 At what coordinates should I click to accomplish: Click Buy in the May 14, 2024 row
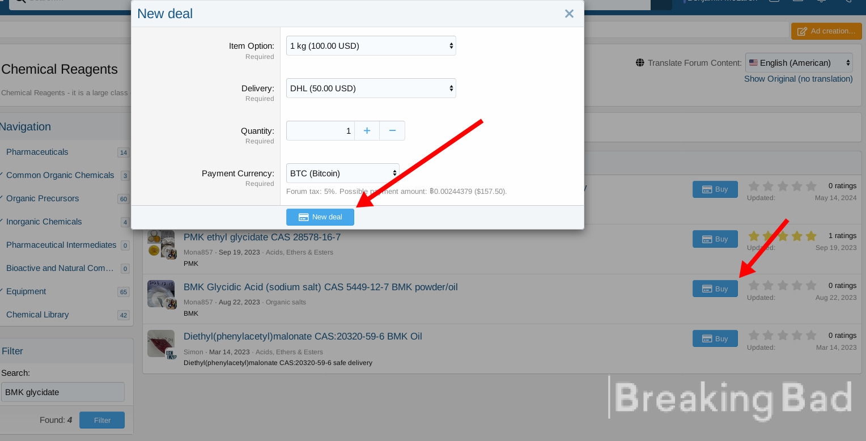click(715, 189)
